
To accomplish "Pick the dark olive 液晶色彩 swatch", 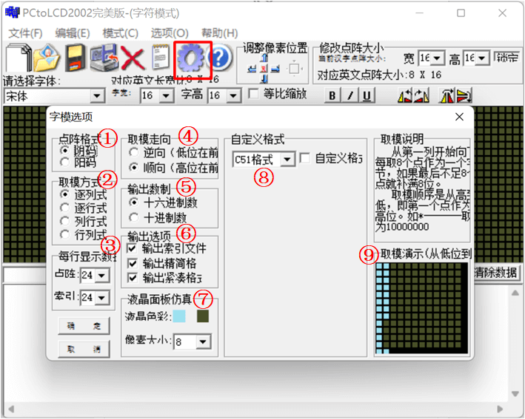I will [x=203, y=316].
